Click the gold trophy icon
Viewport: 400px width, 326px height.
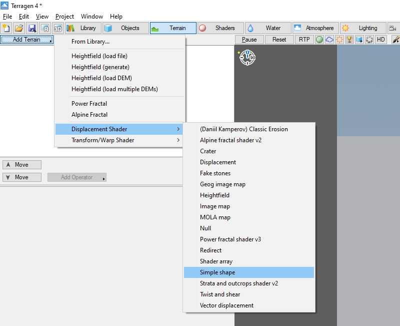pos(349,40)
